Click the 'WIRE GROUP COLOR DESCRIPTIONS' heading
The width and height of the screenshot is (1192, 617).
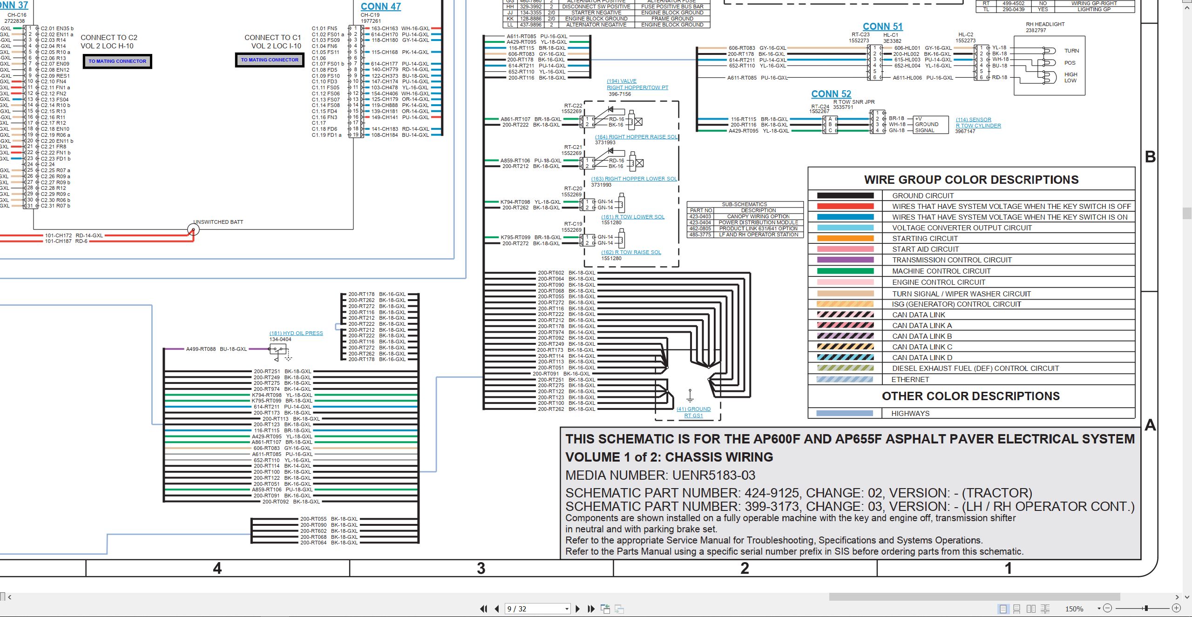pos(971,180)
